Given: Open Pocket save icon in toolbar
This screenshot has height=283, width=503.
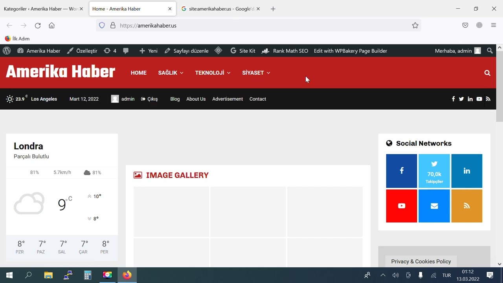Looking at the screenshot, I should 465,25.
